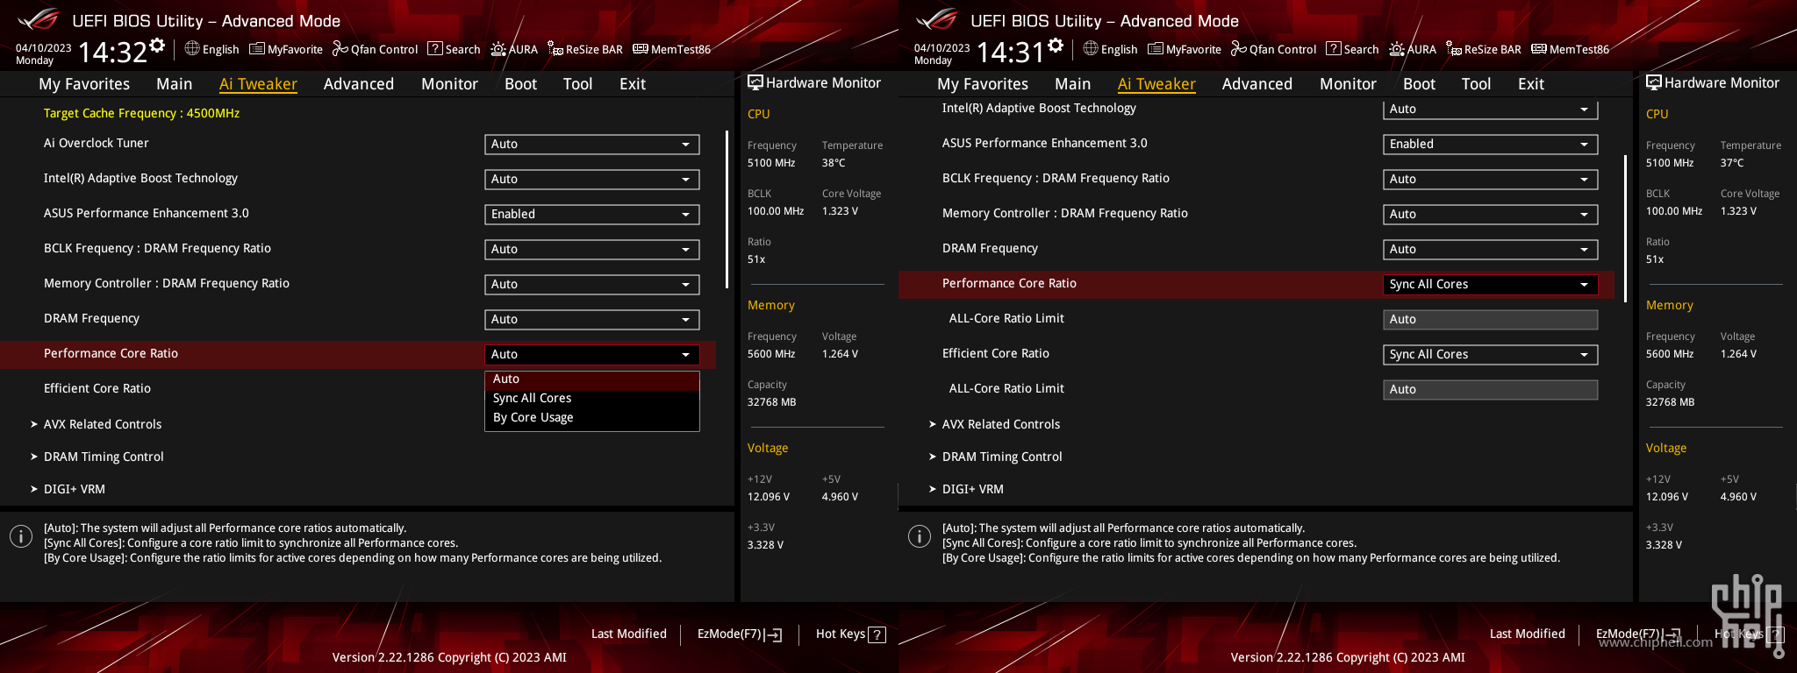
Task: Open Exit tab in left BIOS
Action: click(x=633, y=84)
